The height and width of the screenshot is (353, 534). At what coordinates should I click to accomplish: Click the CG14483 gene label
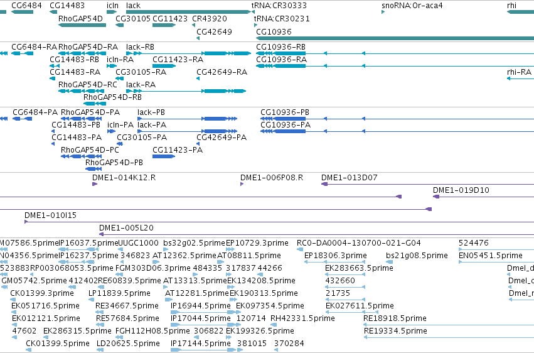pos(67,6)
